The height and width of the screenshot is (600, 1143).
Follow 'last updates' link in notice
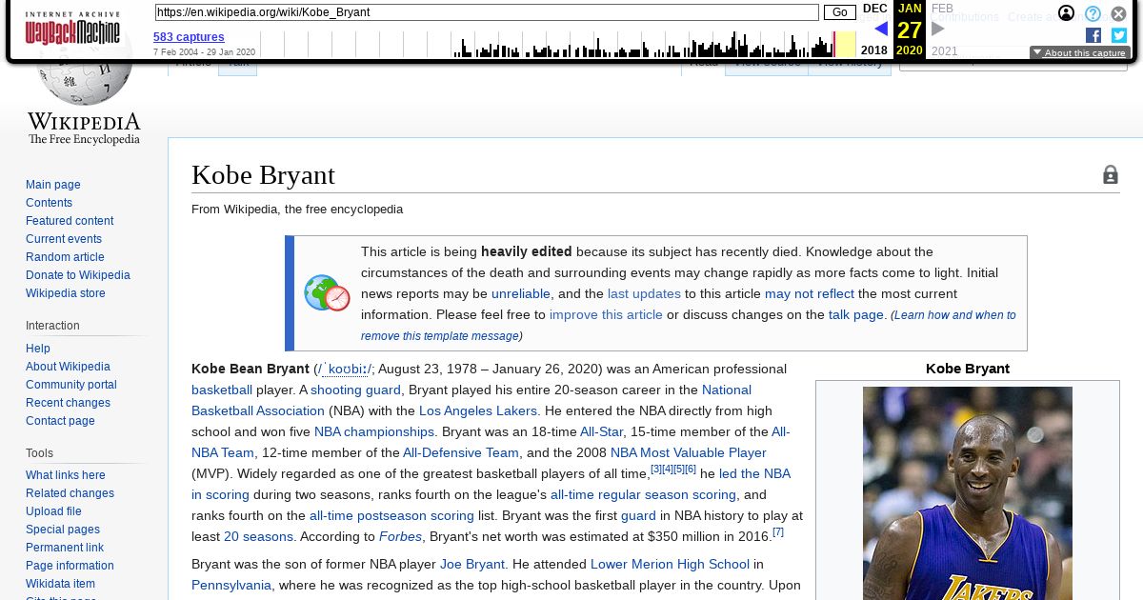644,293
